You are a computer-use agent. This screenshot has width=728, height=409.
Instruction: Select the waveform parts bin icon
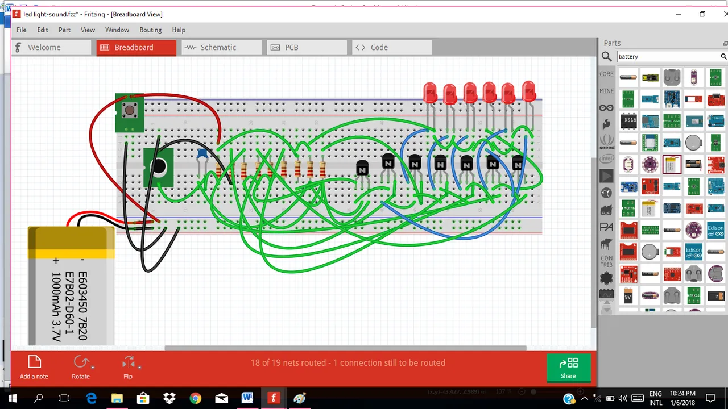(x=606, y=294)
